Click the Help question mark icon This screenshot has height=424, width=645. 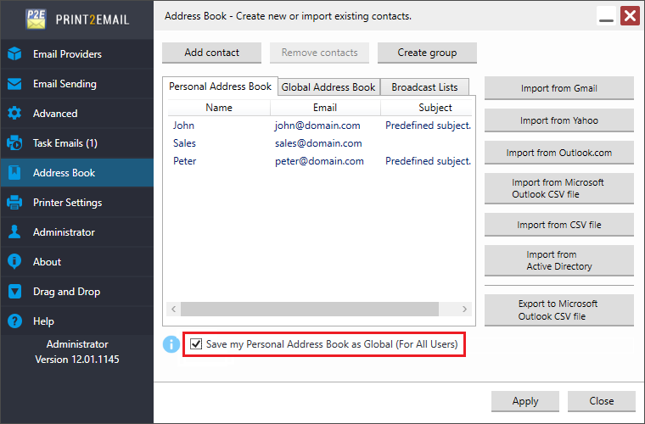point(14,321)
